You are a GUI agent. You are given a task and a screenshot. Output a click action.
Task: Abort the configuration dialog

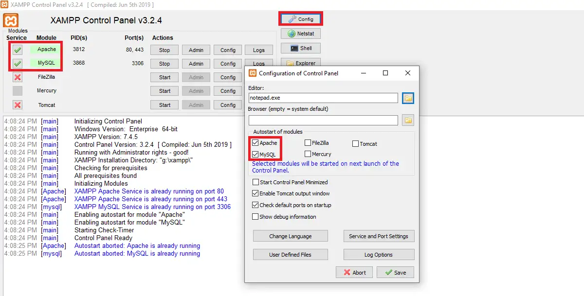(354, 272)
